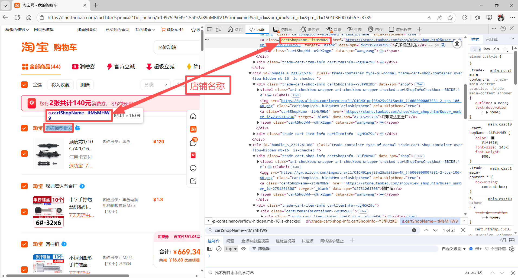
Task: Focus the console 筛选器 filter field
Action: pos(344,249)
